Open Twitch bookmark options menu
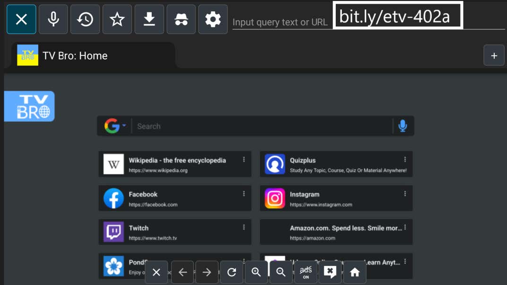Image resolution: width=507 pixels, height=285 pixels. click(244, 227)
